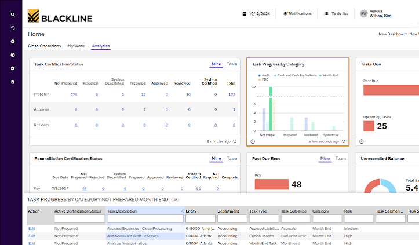Open Preparer Total count 193
Screen dimensions: 419x245
(232, 94)
